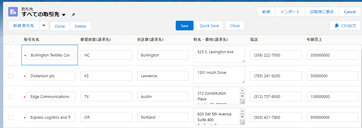
Task: Edit annual revenue 50000000 field
Action: click(332, 76)
